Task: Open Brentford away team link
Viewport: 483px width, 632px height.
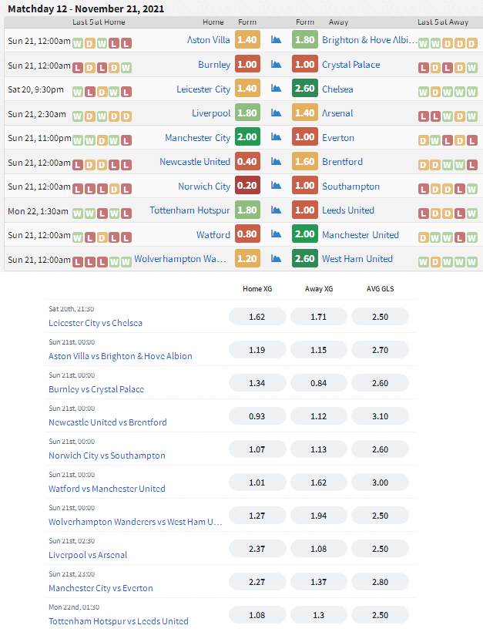Action: [x=342, y=162]
